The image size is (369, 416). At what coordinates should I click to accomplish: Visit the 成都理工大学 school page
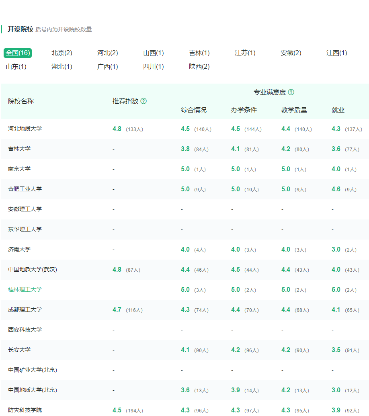(x=25, y=309)
